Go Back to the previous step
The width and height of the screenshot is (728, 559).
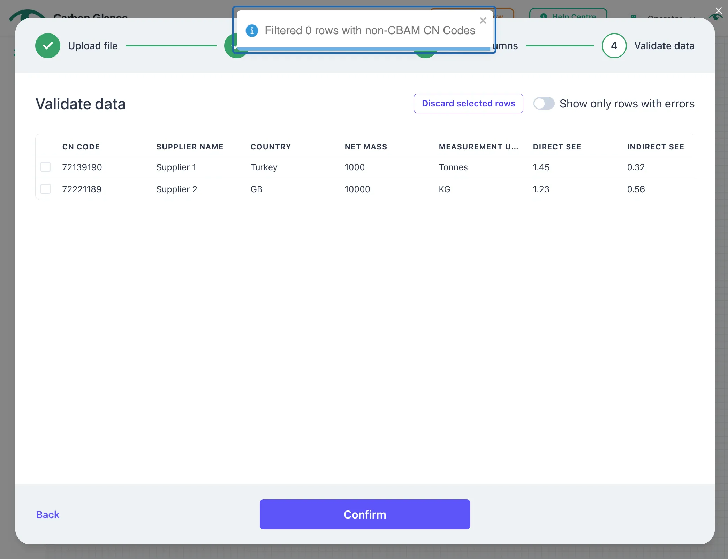[x=48, y=515]
